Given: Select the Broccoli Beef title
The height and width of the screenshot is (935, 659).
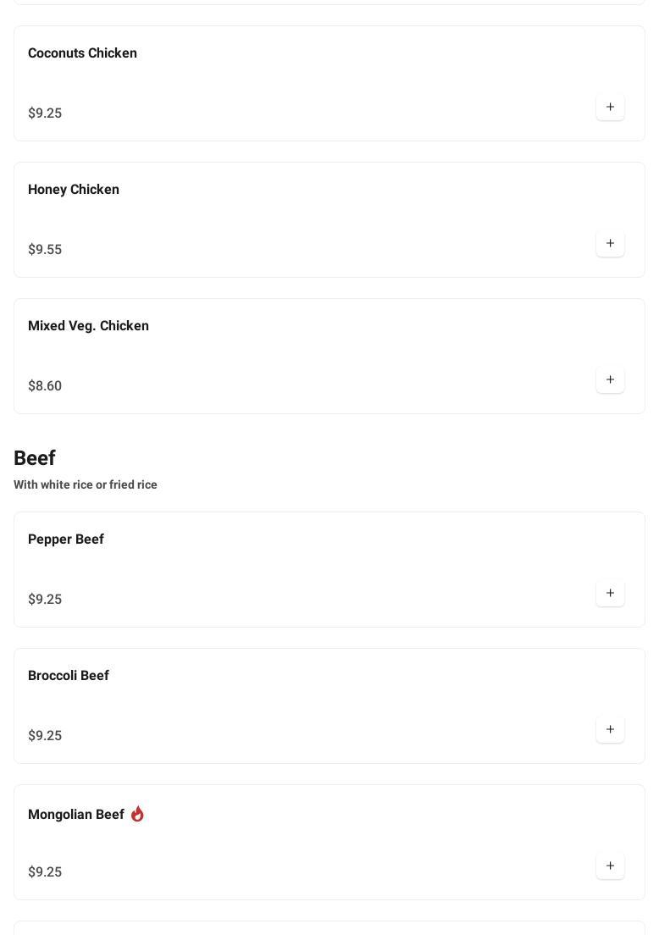Looking at the screenshot, I should point(69,675).
